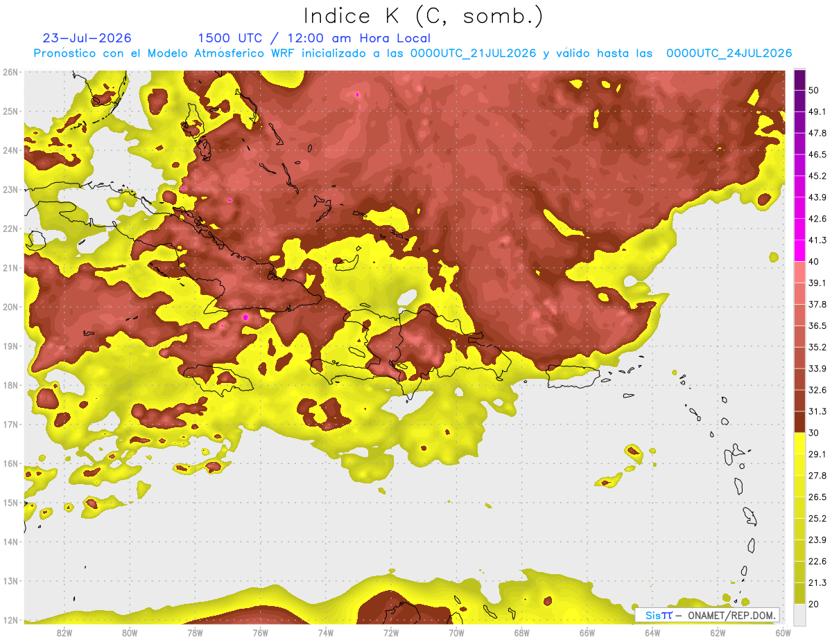Click colorbar value "40"
Screen dimensions: 832x642
(815, 261)
